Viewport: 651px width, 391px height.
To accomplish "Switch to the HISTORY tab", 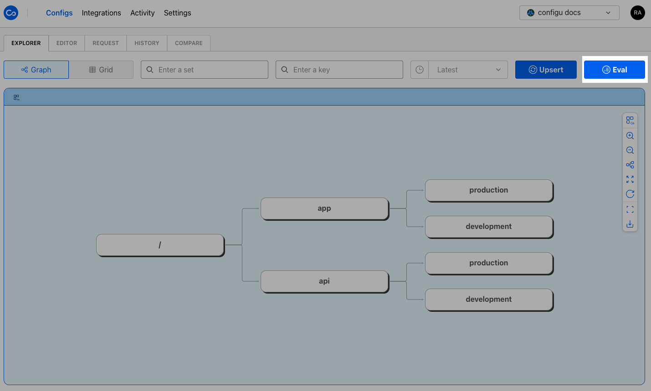I will (x=147, y=43).
